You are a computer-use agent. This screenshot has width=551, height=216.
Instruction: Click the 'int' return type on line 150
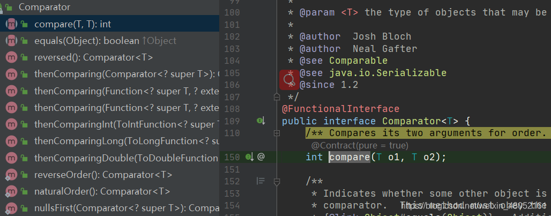[x=314, y=157]
